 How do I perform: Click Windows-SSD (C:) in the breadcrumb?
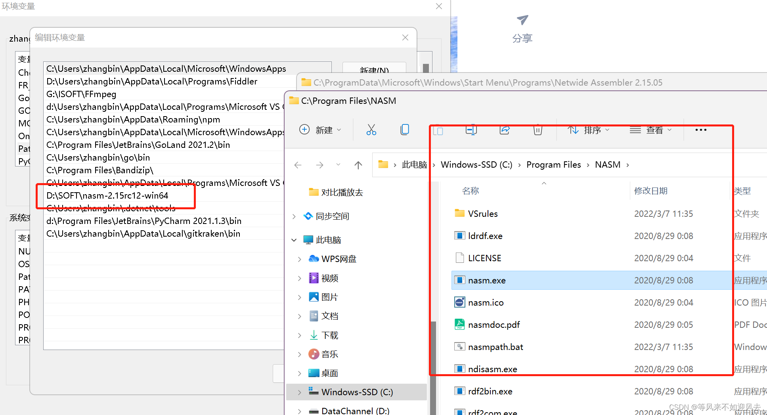(x=476, y=164)
